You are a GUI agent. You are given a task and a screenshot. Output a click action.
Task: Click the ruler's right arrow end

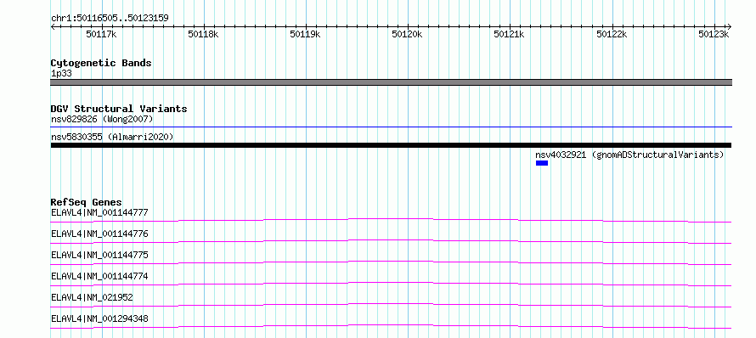coord(729,26)
